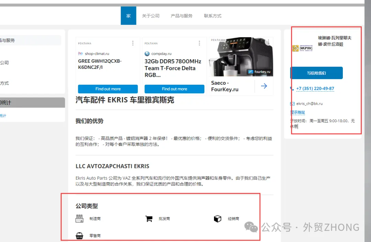Open the compday.ru ad options menu

(x=200, y=43)
